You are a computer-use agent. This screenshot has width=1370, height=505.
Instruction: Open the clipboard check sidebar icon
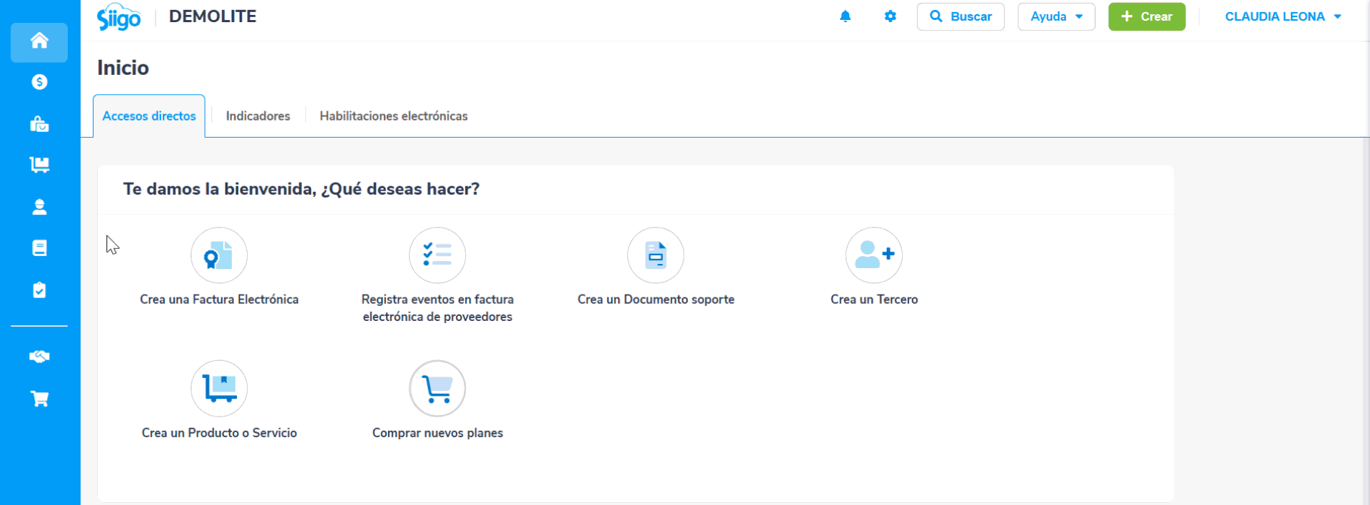click(x=39, y=290)
